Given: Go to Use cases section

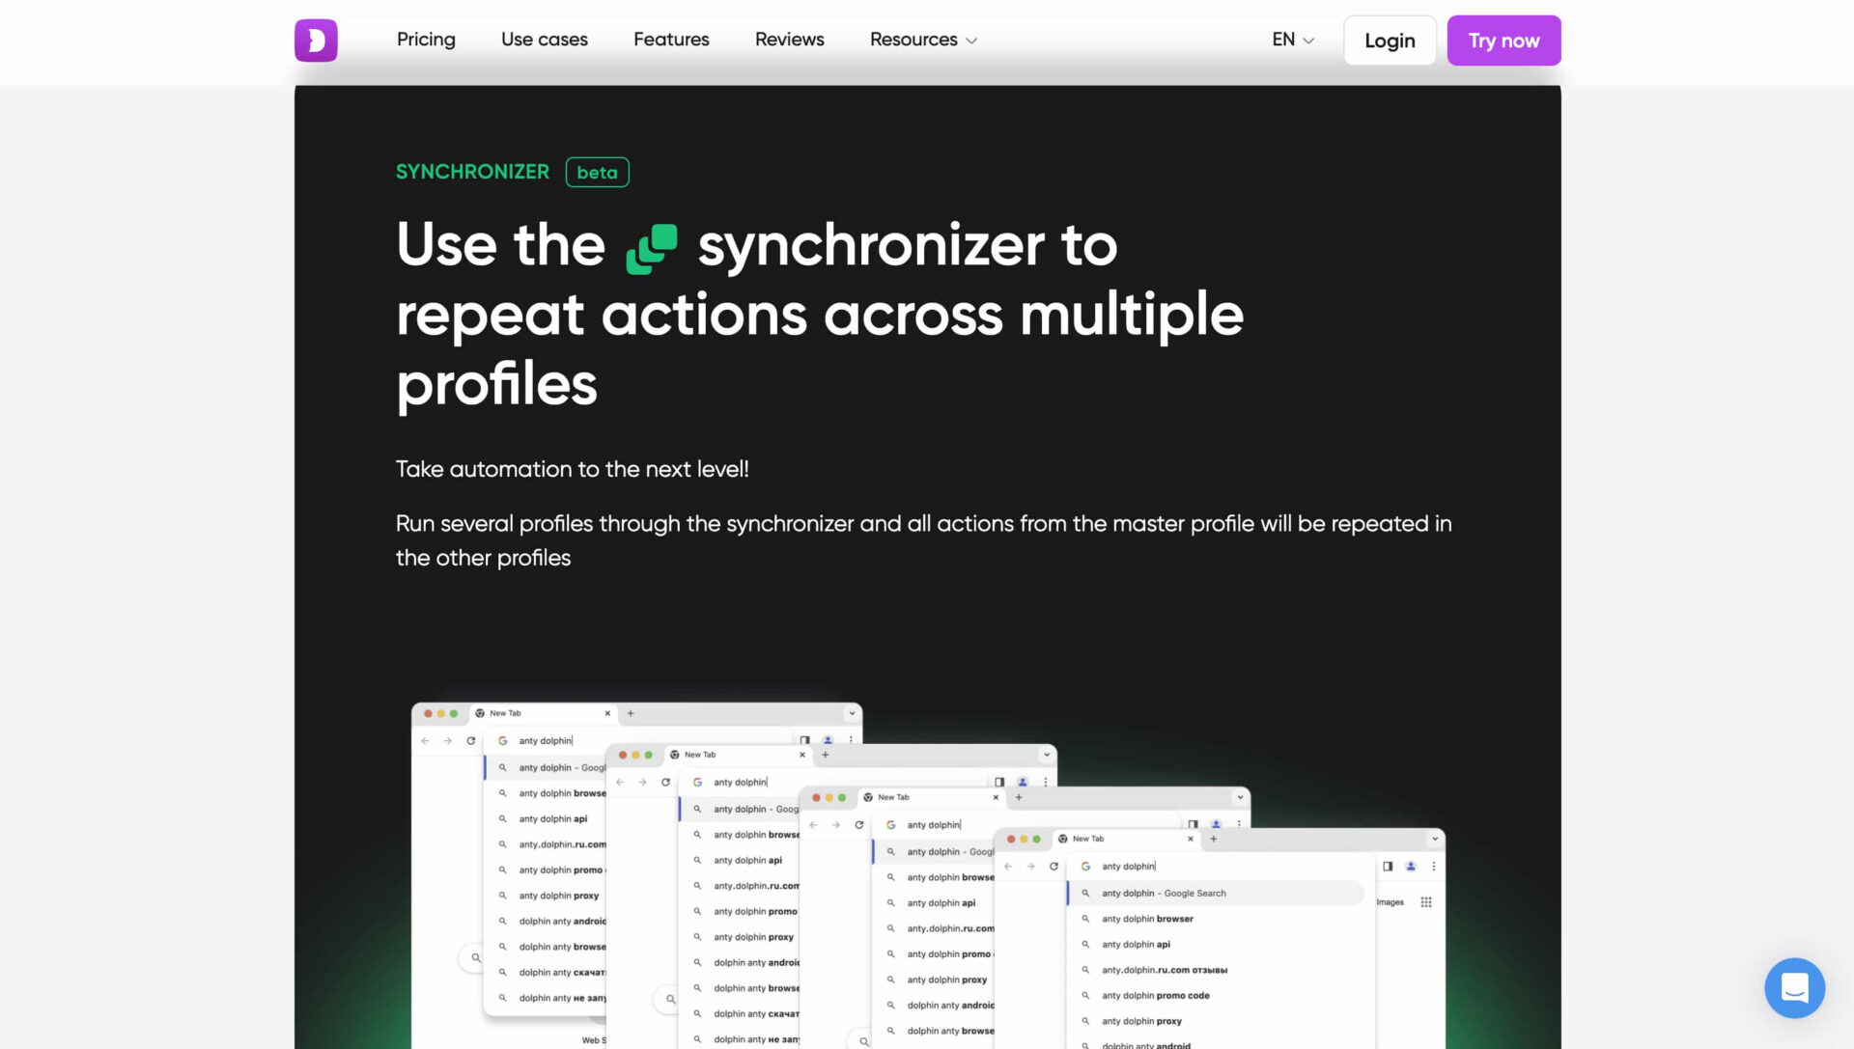Looking at the screenshot, I should [x=544, y=40].
